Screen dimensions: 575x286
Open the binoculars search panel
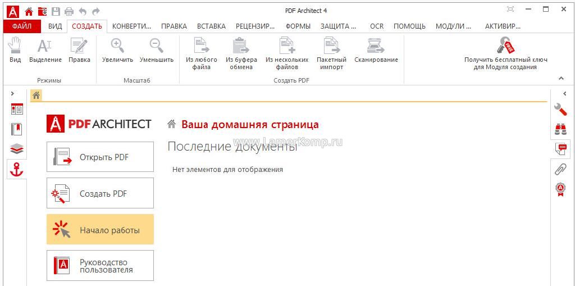[x=560, y=129]
